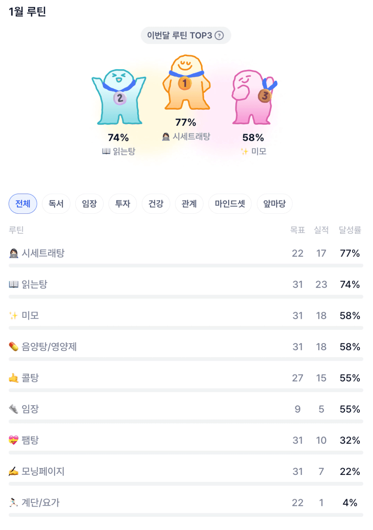This screenshot has height=530, width=373.
Task: Select the 앞마당 category chip
Action: click(x=274, y=204)
